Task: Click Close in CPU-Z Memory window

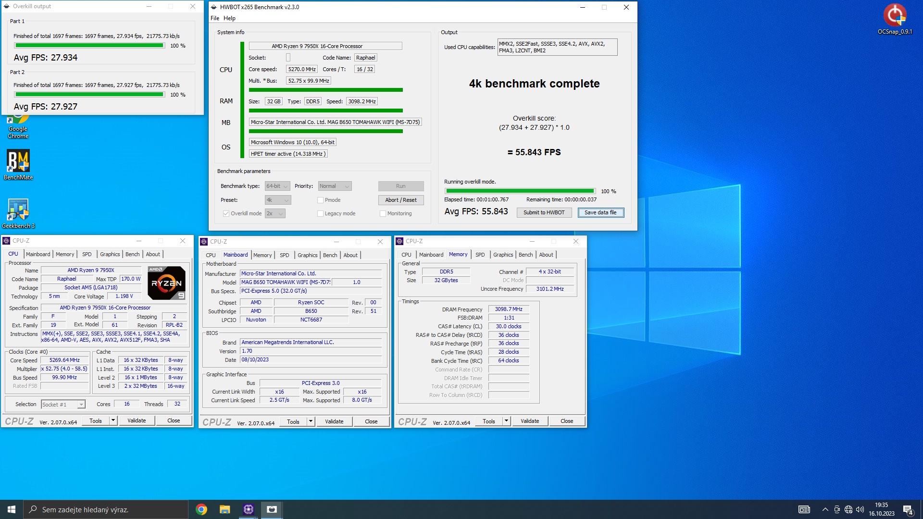Action: coord(567,421)
